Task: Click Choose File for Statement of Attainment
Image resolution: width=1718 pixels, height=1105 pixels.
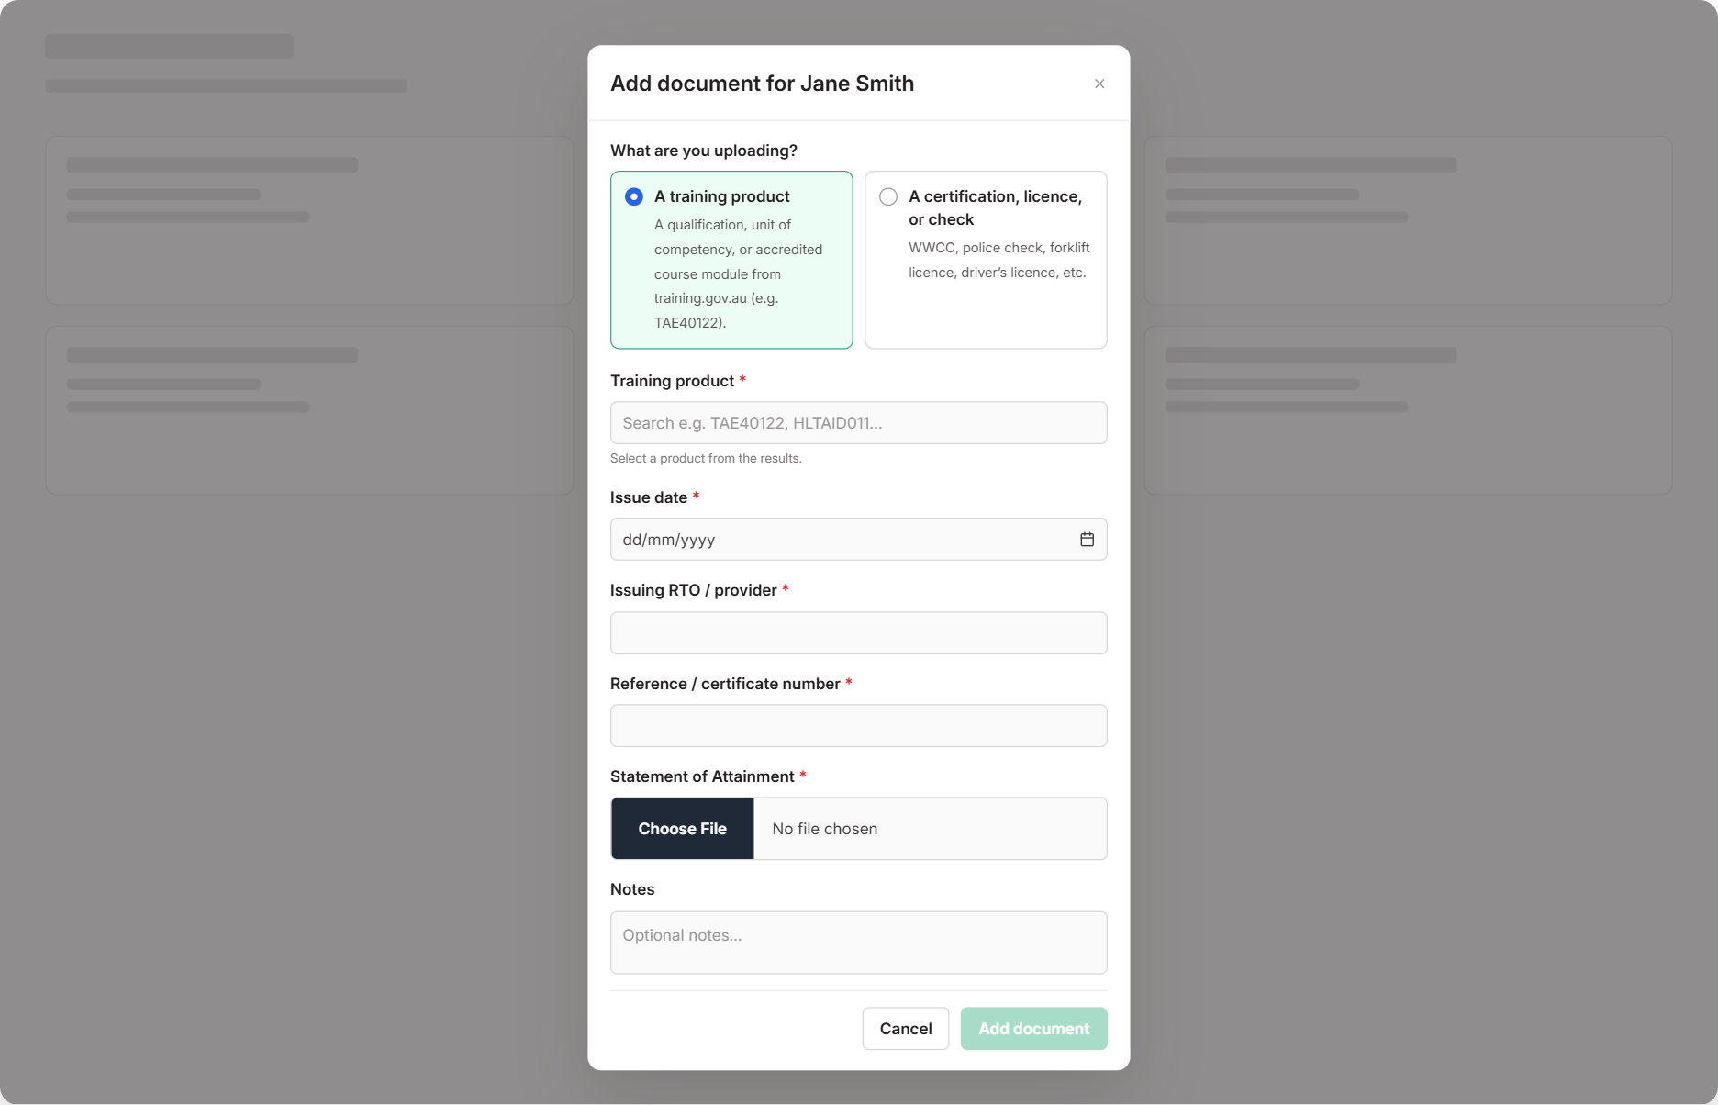Action: 683,829
